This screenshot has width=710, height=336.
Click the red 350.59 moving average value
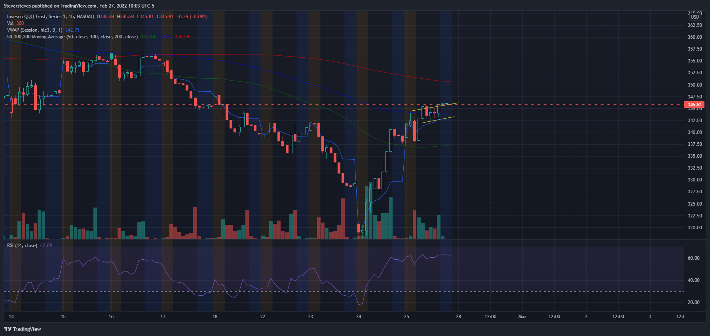(182, 37)
